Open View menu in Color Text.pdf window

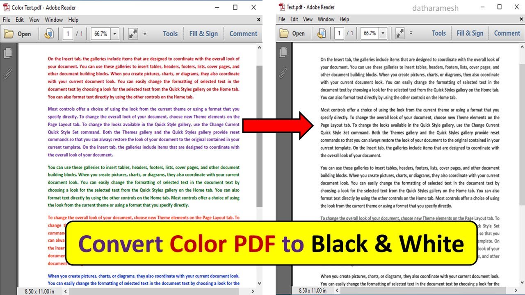[x=34, y=20]
